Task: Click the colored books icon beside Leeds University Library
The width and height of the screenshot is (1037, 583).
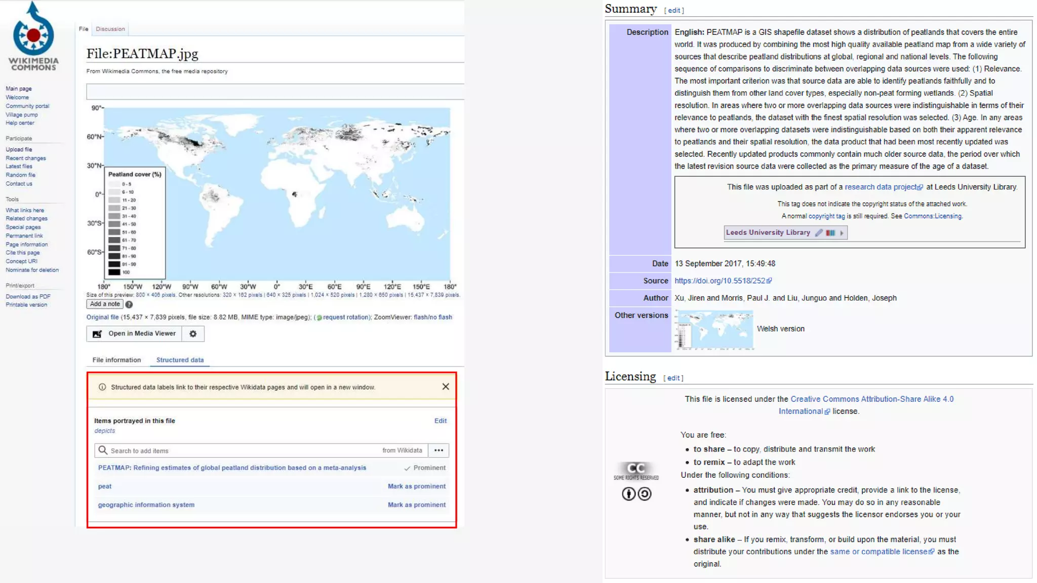Action: [x=830, y=233]
